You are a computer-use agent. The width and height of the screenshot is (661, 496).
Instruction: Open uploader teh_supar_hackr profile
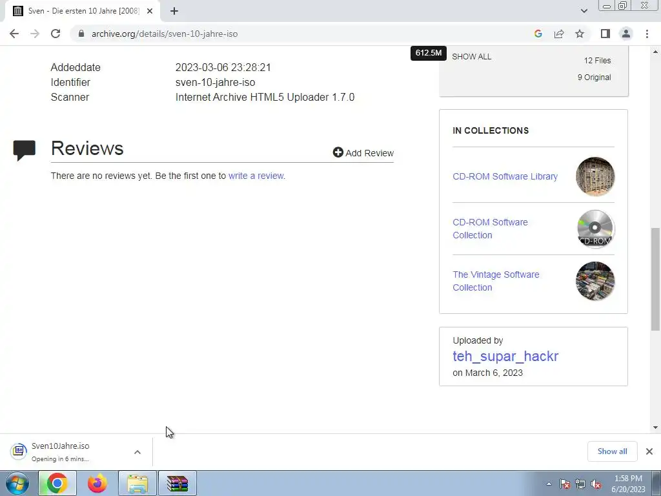(x=505, y=356)
